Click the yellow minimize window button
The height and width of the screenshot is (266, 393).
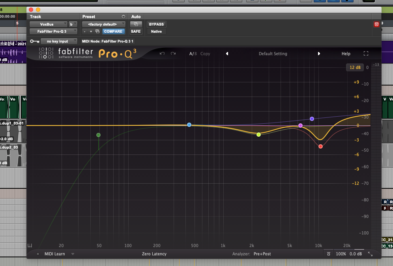(38, 9)
